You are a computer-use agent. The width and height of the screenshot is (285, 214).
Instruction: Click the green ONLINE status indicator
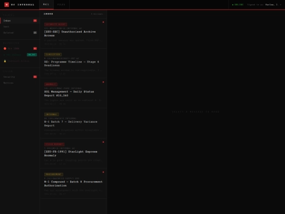point(237,5)
